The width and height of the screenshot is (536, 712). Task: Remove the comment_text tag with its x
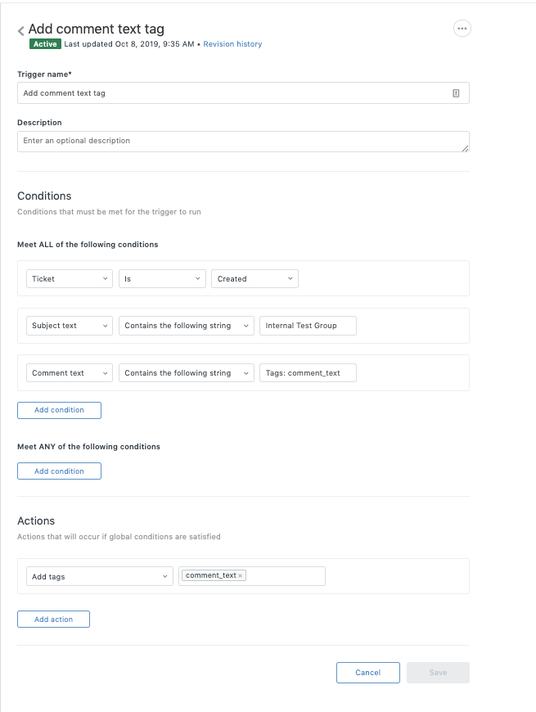pyautogui.click(x=241, y=576)
